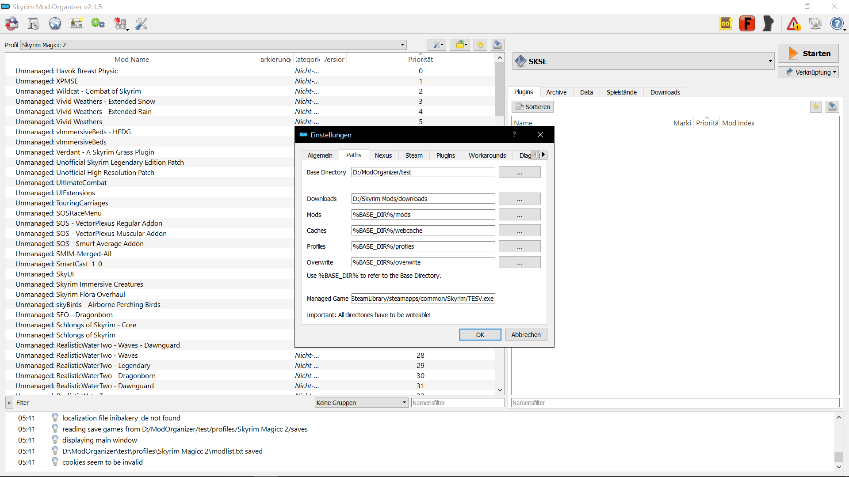Viewport: 849px width, 477px height.
Task: Select the Unmanaged: SkyUI mod entry
Action: coord(44,274)
